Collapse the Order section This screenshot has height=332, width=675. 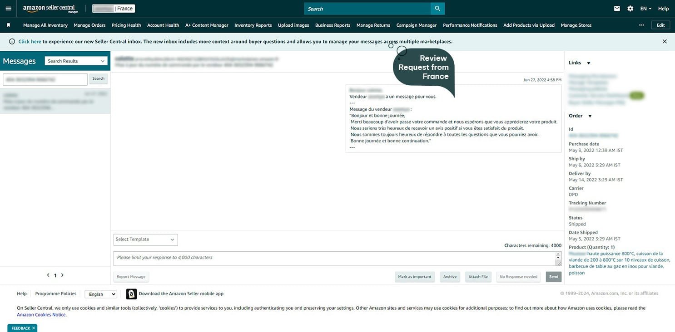pyautogui.click(x=590, y=116)
